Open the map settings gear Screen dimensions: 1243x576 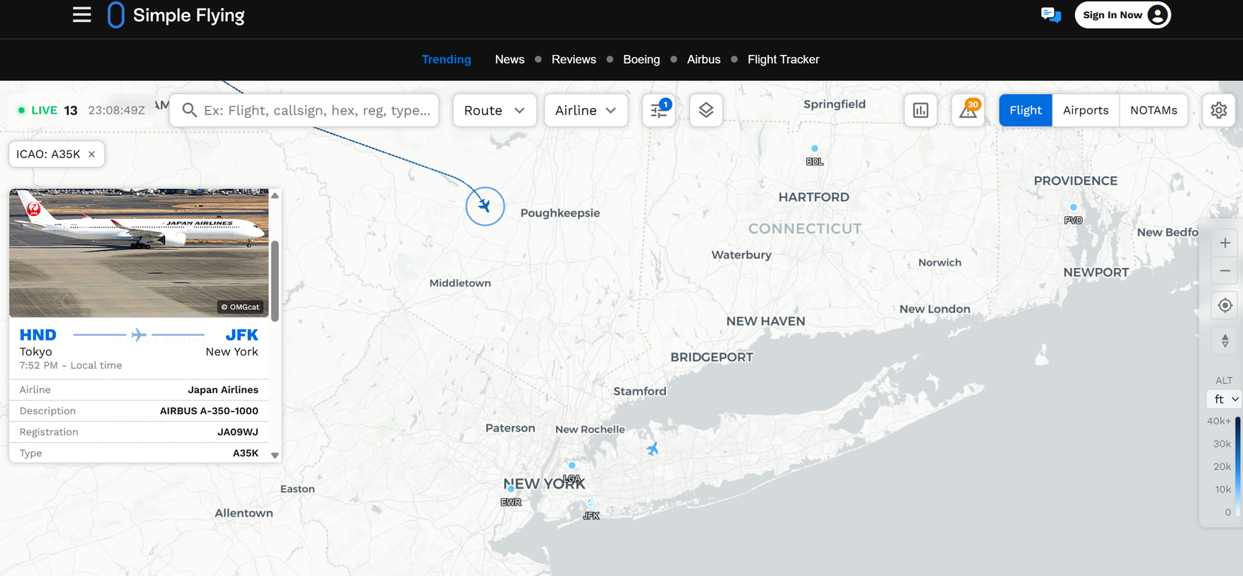(1219, 110)
